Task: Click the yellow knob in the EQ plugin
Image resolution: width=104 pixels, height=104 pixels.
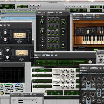Action: pos(2,93)
